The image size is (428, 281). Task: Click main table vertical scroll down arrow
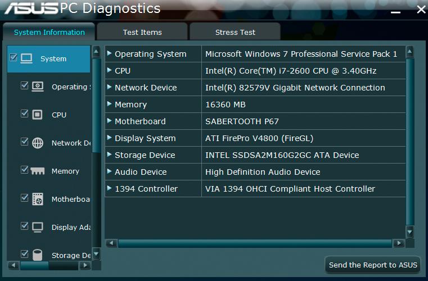[409, 232]
